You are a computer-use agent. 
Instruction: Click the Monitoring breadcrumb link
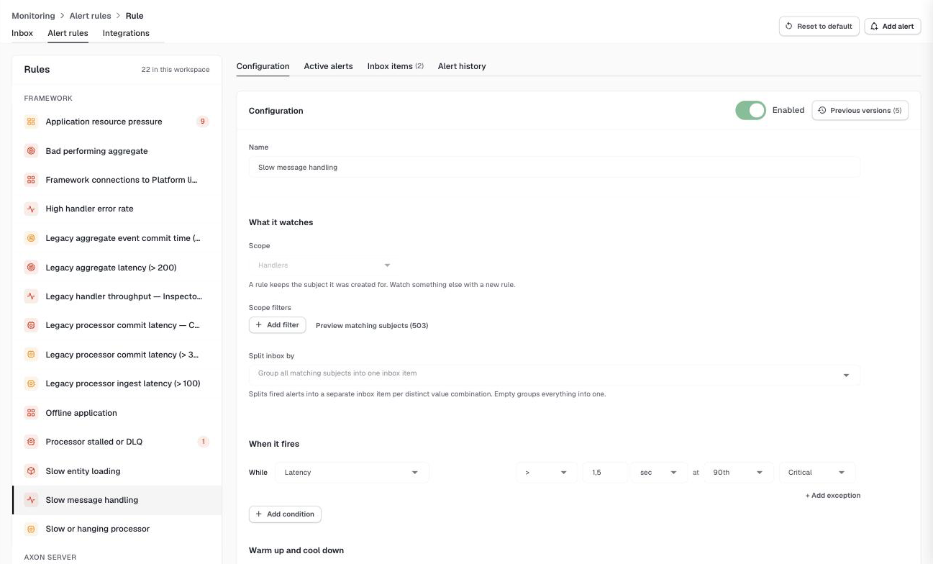click(x=33, y=16)
